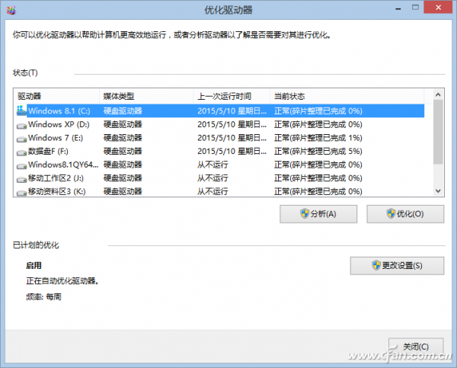Select the Windows 7 (E:) drive icon
This screenshot has width=457, height=368.
(x=21, y=139)
